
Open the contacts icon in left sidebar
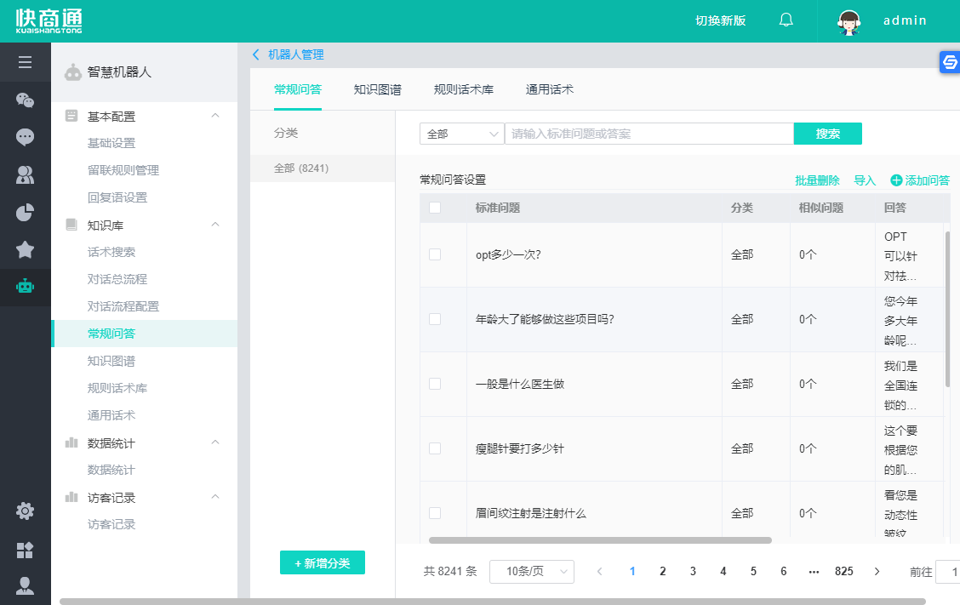click(x=26, y=174)
